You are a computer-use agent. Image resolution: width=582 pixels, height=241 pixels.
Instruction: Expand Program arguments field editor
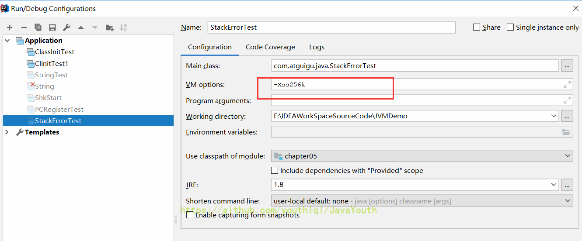pos(567,100)
